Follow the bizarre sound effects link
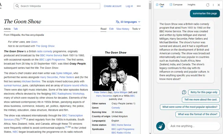 [x=76, y=86]
